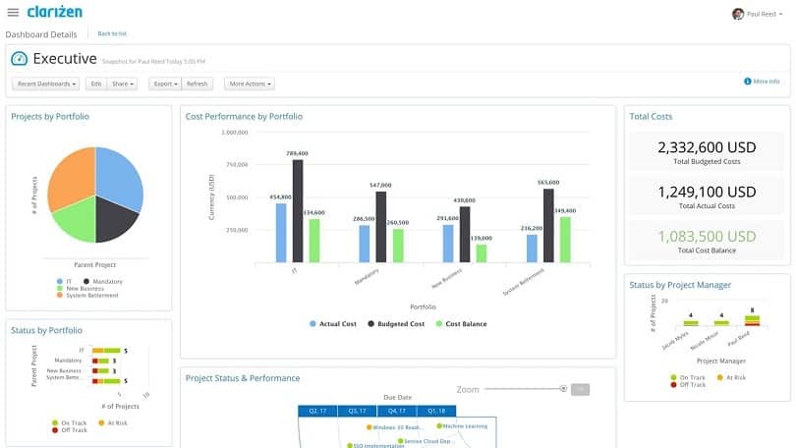This screenshot has height=448, width=796.
Task: Toggle the Cost Balance legend marker
Action: coord(439,323)
